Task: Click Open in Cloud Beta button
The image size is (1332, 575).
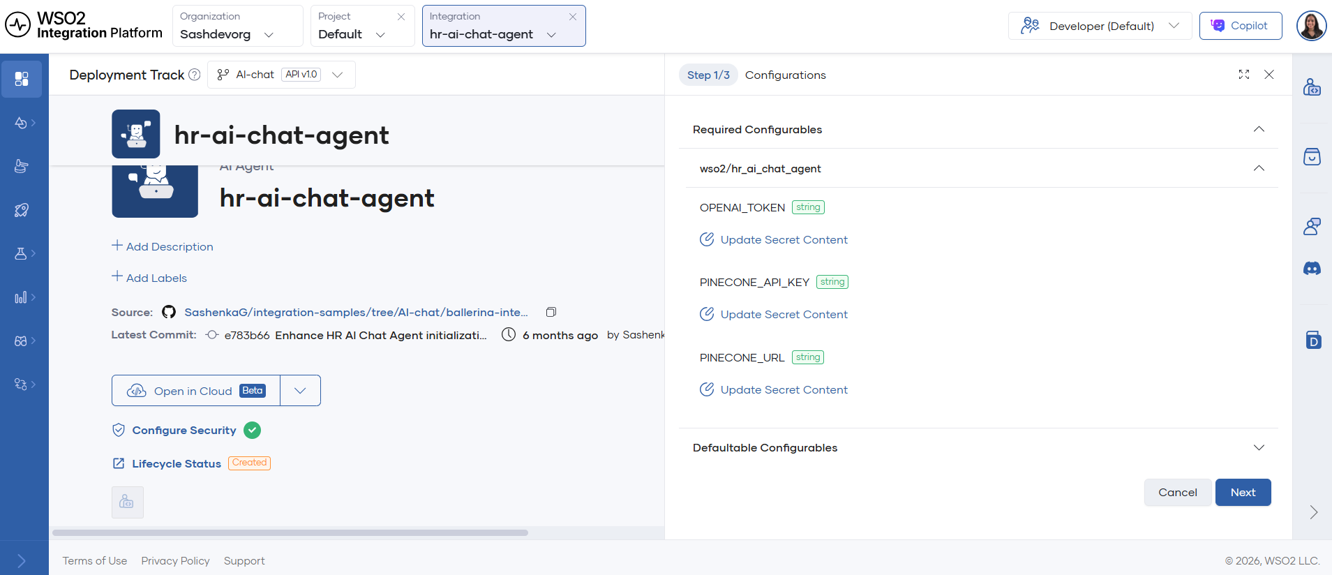Action: tap(196, 391)
